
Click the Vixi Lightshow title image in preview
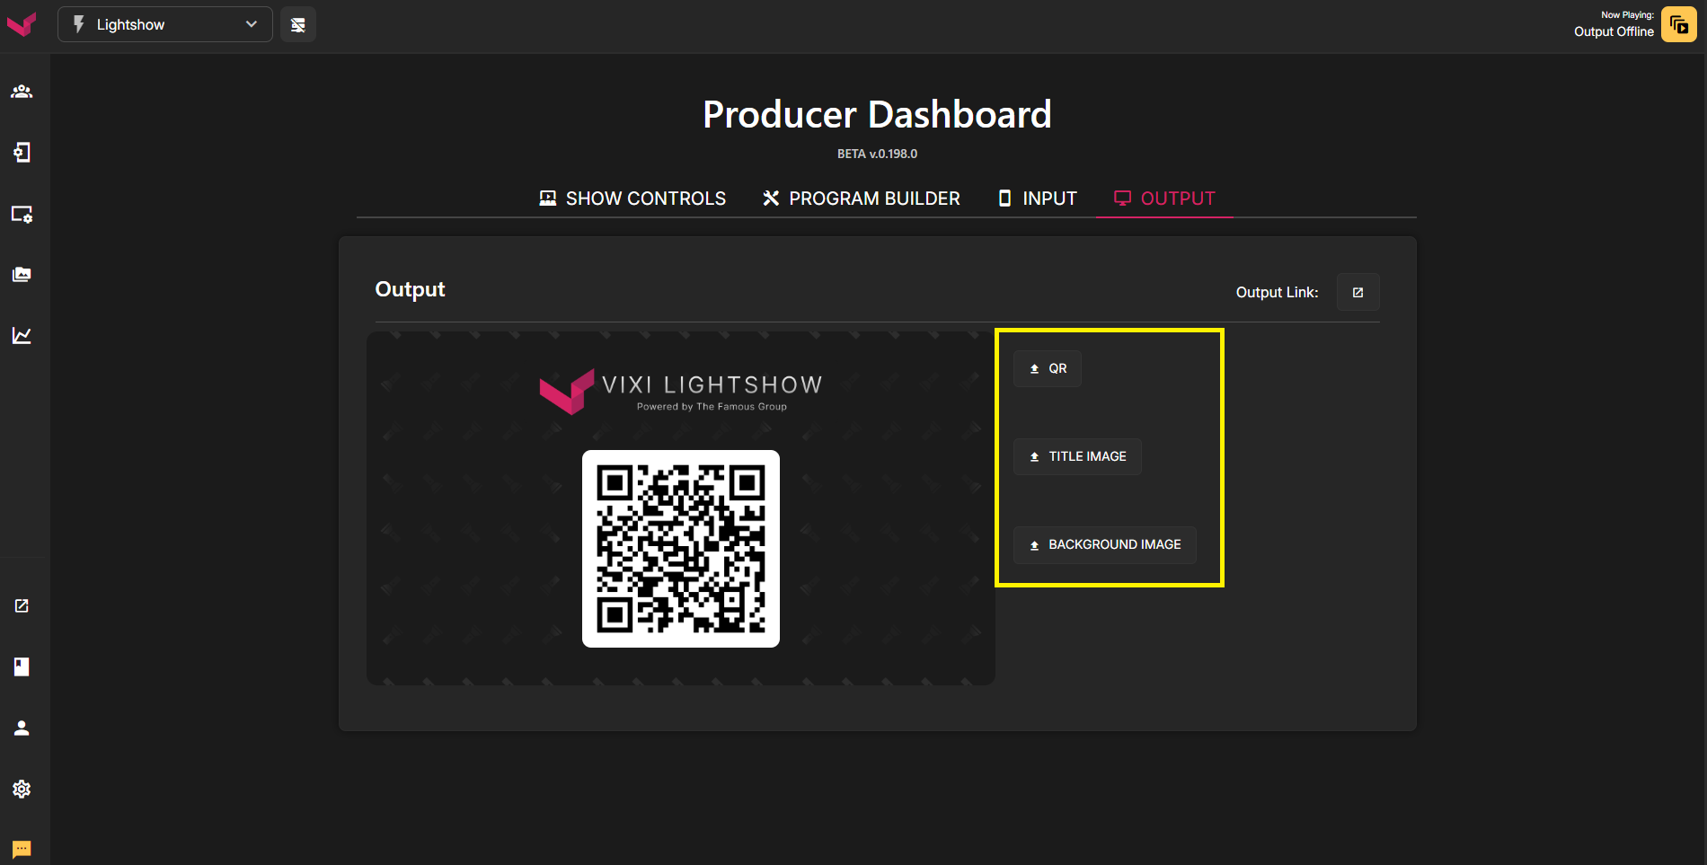pyautogui.click(x=681, y=392)
